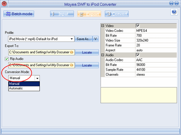Click Locate next to Rip Audio path
Screen dimensions: 181x135
click(87, 65)
